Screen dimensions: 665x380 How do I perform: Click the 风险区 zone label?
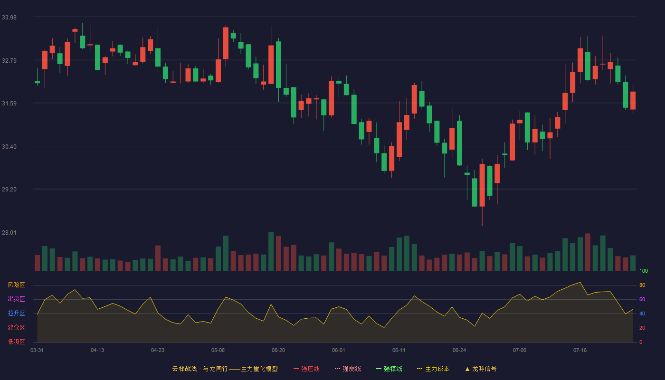(16, 285)
